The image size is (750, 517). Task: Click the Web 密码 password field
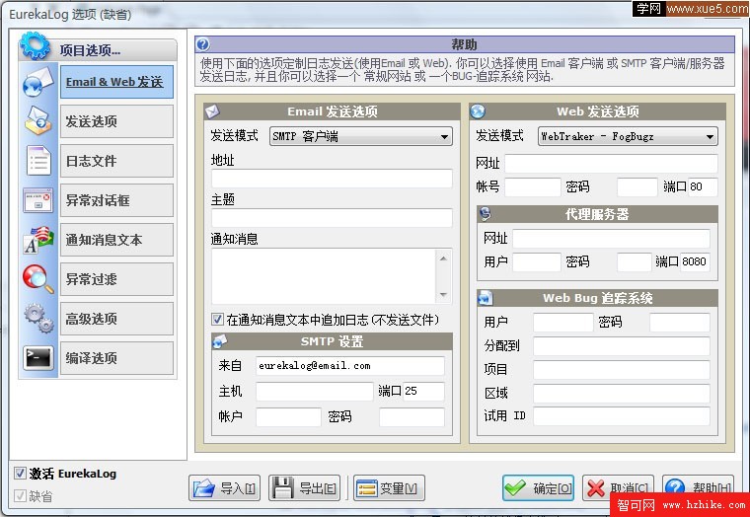tap(637, 187)
